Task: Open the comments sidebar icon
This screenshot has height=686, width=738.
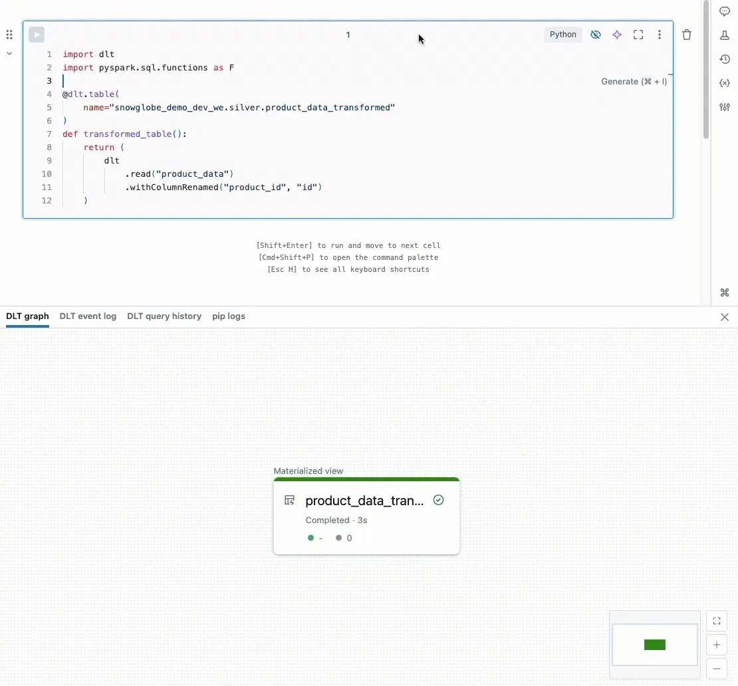Action: 724,11
